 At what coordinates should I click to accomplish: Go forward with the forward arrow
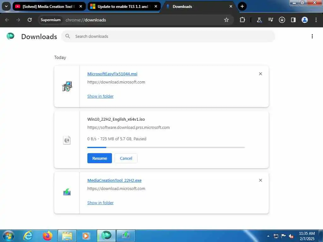[x=18, y=20]
